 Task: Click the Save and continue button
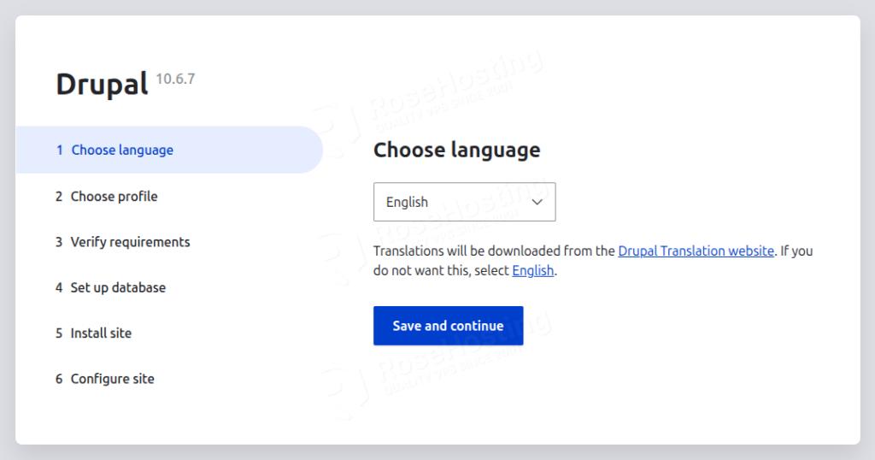(x=448, y=326)
